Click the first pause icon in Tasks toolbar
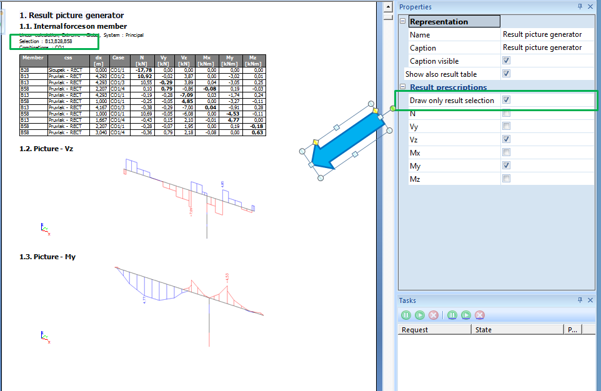 pos(405,315)
